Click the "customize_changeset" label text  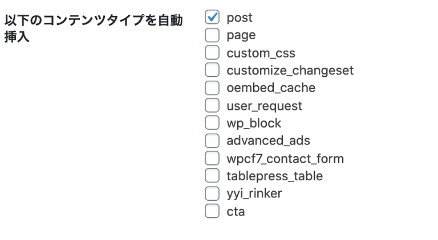(290, 71)
